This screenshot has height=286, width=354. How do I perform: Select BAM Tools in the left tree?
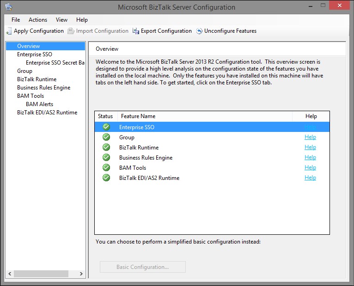(x=31, y=96)
